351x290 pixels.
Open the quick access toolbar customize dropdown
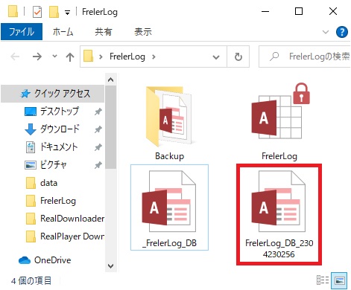coord(67,13)
